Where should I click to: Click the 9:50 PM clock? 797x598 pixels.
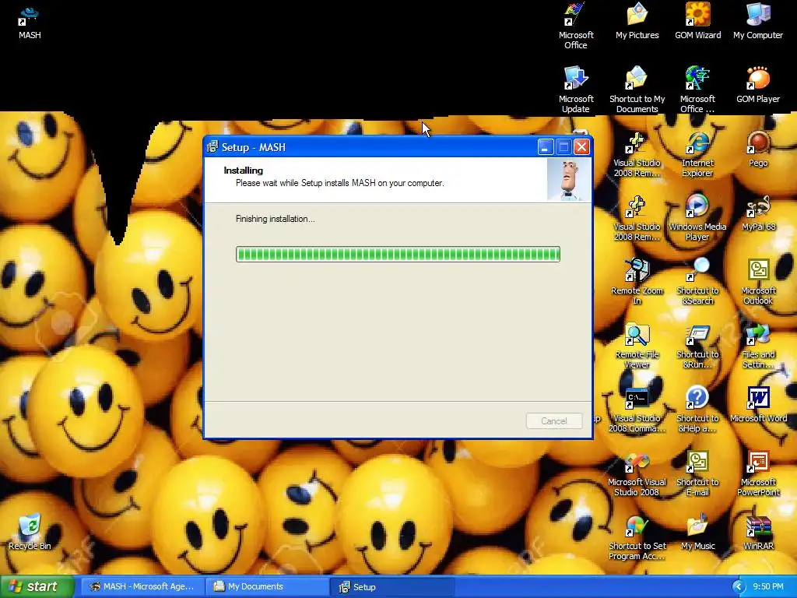pos(768,587)
